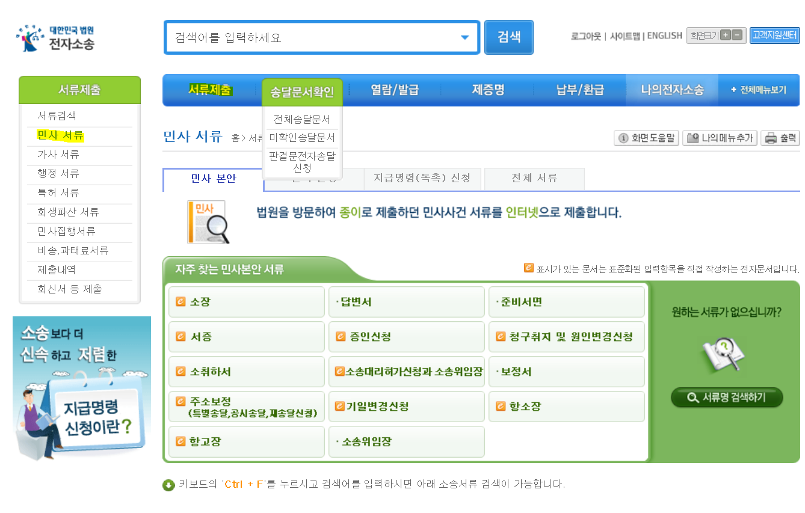805x513 pixels.
Task: Open the 주소보정 document form
Action: click(247, 407)
